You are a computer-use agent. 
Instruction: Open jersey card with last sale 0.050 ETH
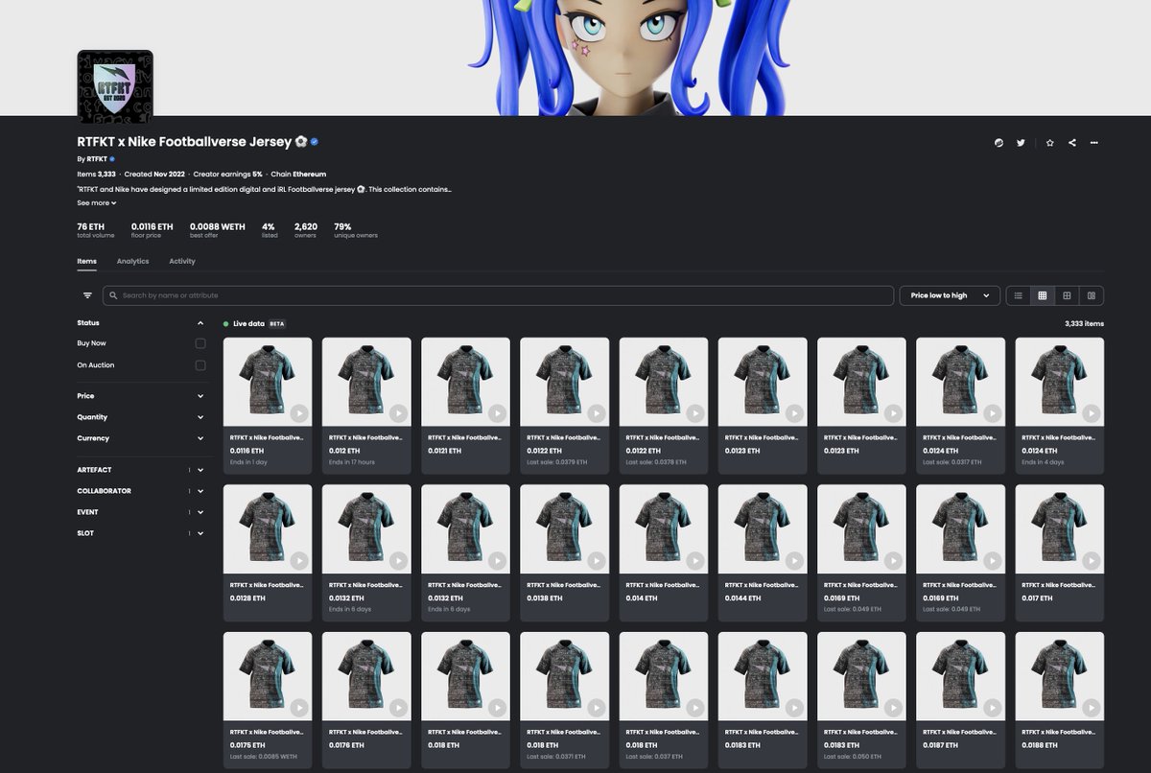pyautogui.click(x=861, y=700)
